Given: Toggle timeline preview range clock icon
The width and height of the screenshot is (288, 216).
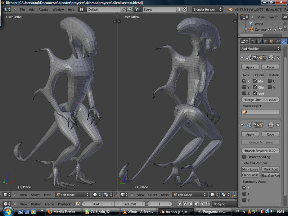Looking at the screenshot, I should [77, 204].
